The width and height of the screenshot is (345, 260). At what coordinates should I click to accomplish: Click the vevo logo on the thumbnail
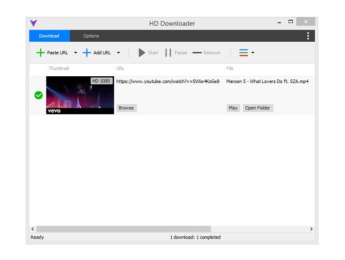click(54, 111)
